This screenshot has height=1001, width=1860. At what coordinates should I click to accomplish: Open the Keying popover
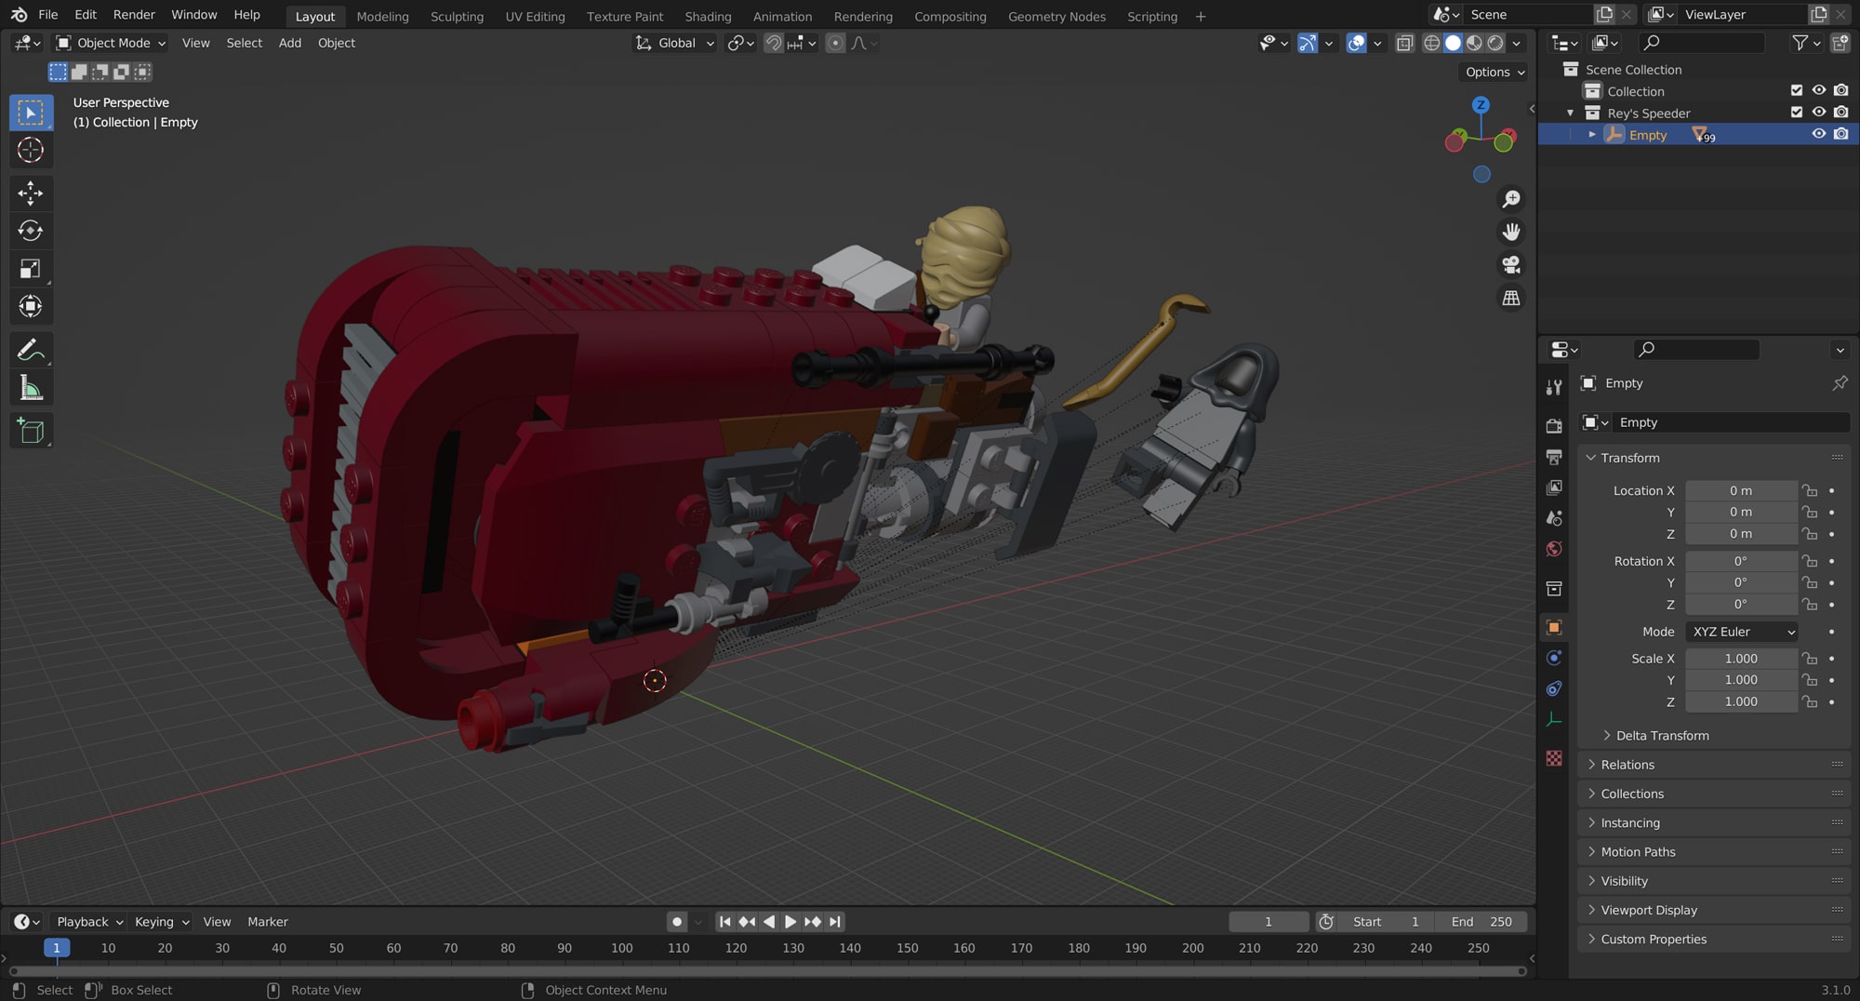point(162,922)
